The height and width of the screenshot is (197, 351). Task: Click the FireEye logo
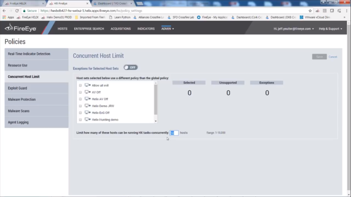coord(20,28)
